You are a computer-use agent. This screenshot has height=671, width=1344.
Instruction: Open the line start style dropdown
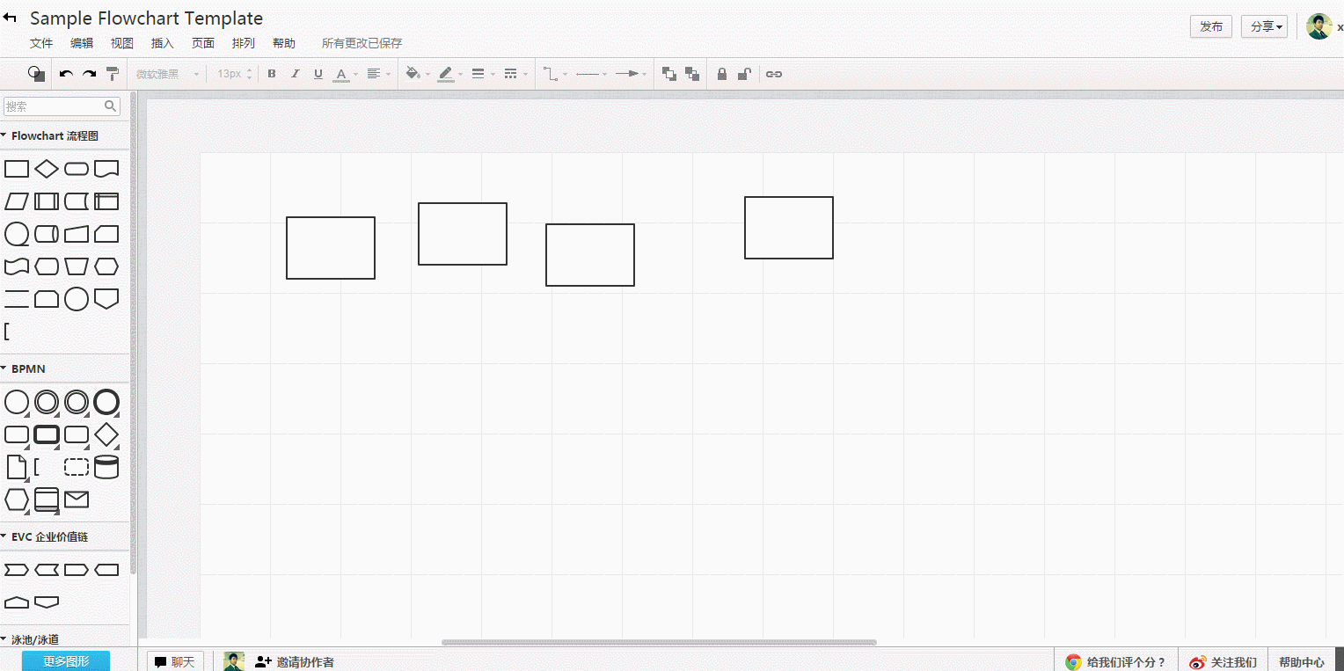click(x=591, y=74)
